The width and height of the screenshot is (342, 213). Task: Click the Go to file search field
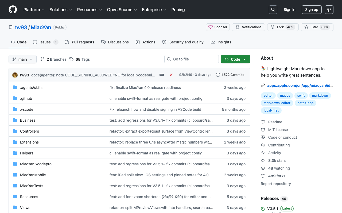pyautogui.click(x=192, y=59)
